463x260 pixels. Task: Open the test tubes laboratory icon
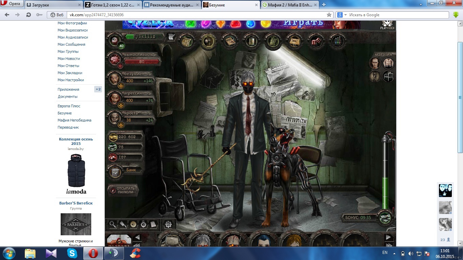(337, 41)
